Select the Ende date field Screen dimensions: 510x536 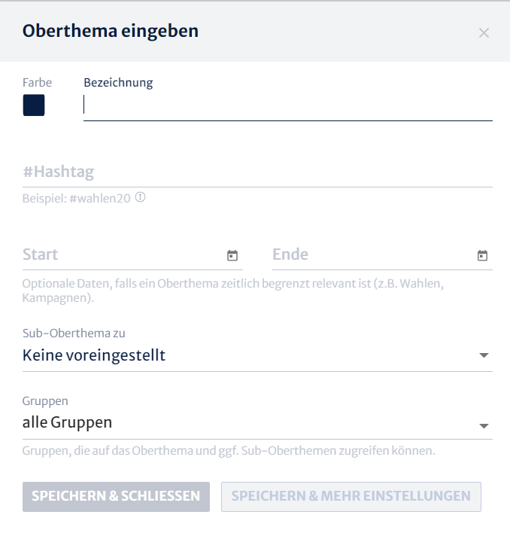tap(382, 255)
